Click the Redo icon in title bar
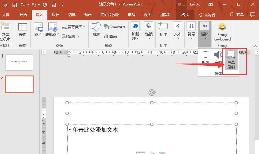The image size is (259, 154). [x=45, y=5]
